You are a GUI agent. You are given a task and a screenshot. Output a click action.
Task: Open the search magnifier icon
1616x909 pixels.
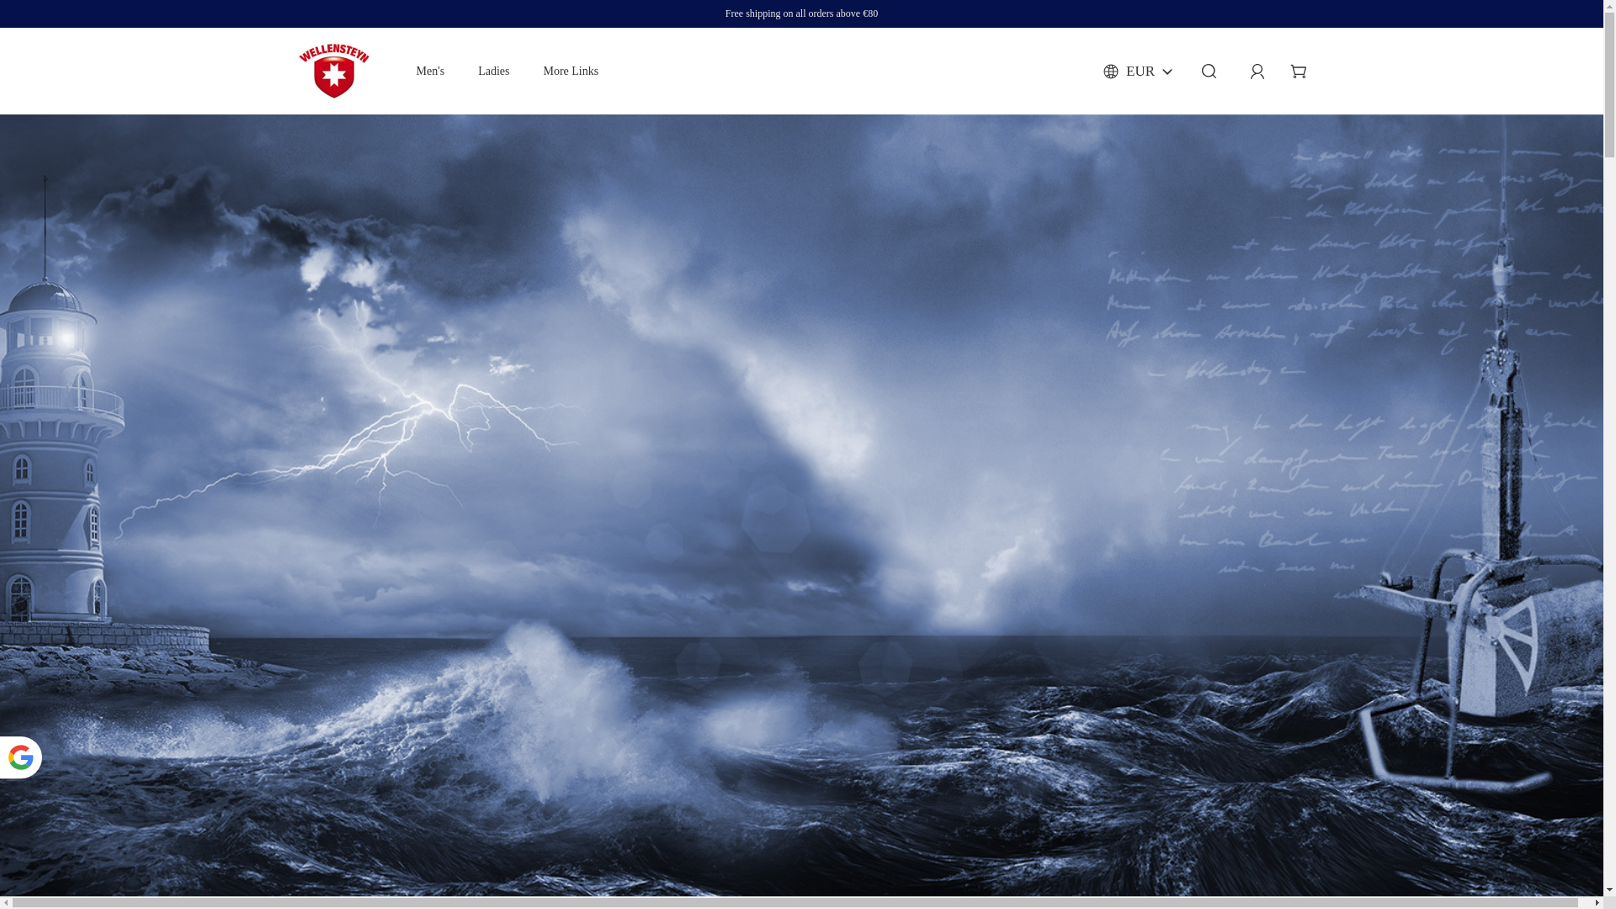1209,72
